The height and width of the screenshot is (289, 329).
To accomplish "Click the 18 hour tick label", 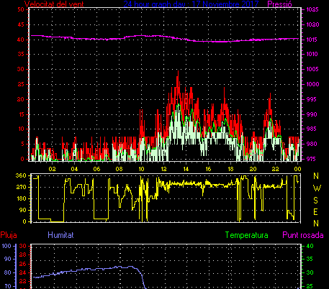I will (230, 169).
